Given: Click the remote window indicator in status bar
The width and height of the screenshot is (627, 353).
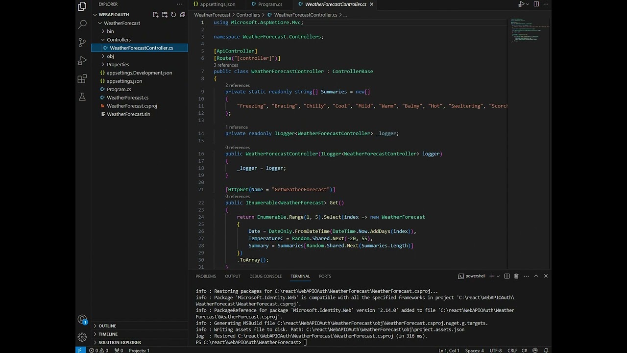Looking at the screenshot, I should coord(80,351).
